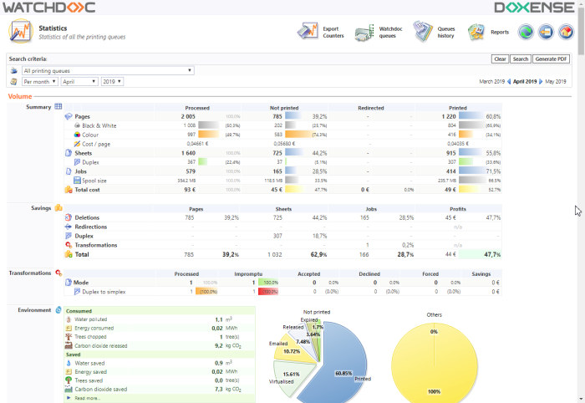Click the Savings coins icon
The height and width of the screenshot is (403, 585).
(58, 207)
